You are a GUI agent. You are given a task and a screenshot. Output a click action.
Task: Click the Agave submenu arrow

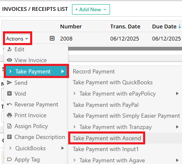pos(177,160)
